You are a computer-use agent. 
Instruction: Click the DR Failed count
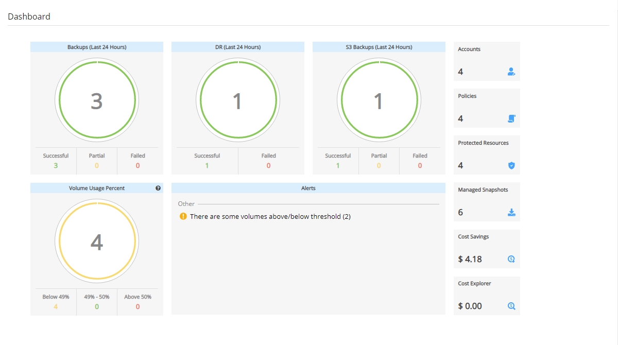pos(268,166)
